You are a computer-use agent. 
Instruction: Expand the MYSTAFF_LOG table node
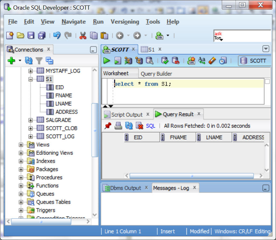(x=30, y=71)
